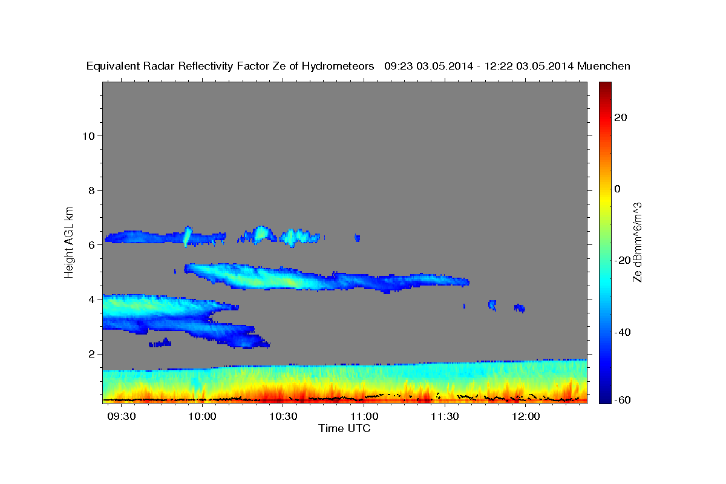Click the dark blue bottom of the colorbar

coord(604,397)
